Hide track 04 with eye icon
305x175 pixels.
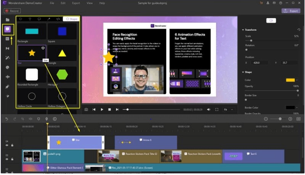coord(7,145)
